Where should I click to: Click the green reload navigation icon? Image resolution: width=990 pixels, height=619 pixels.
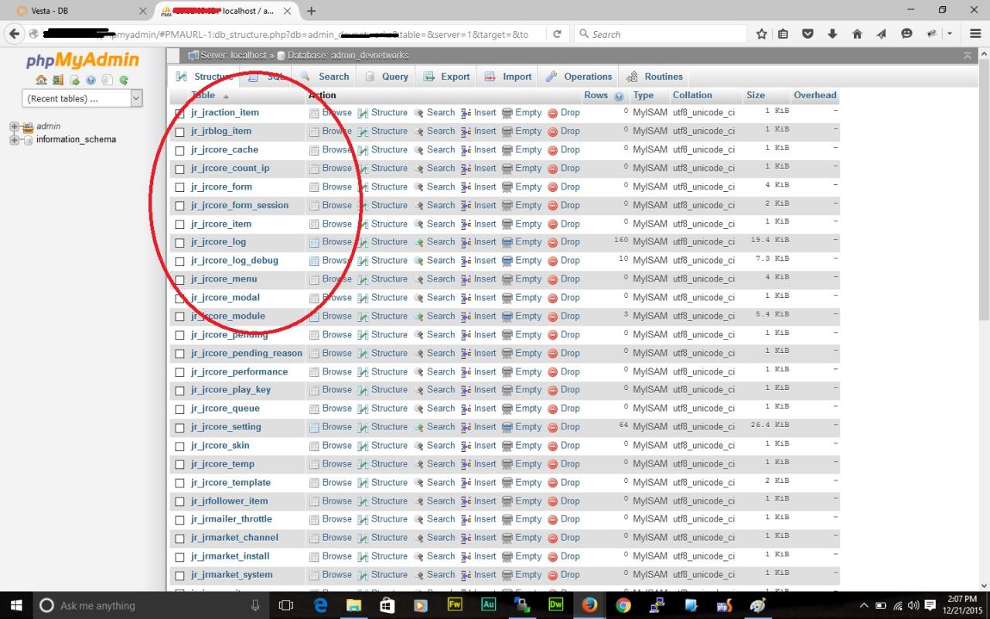124,80
